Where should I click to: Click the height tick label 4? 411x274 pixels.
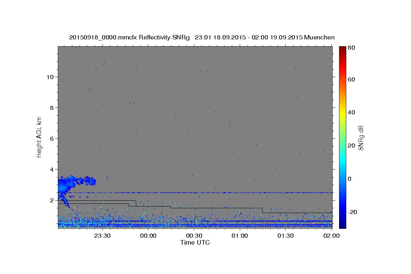tap(52, 169)
